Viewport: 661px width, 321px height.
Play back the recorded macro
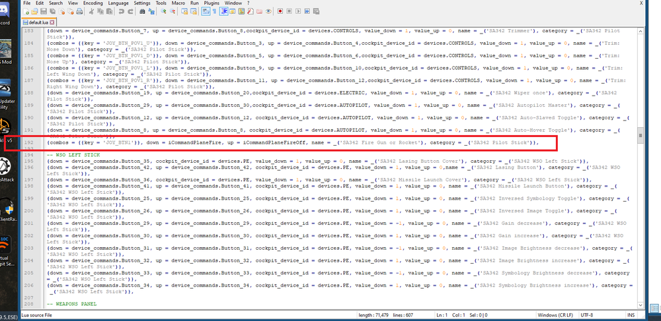pos(298,12)
